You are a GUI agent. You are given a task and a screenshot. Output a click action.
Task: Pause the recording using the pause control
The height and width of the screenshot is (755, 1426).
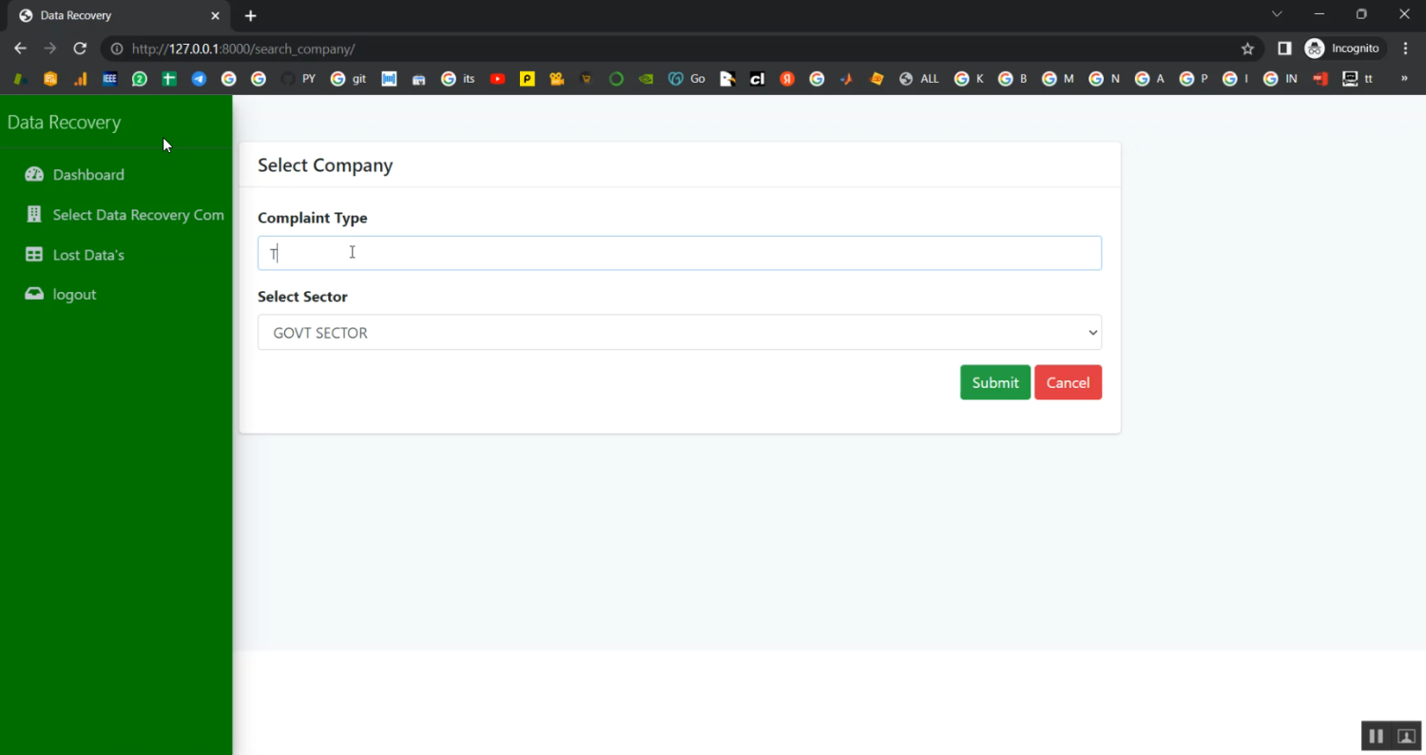(x=1376, y=736)
